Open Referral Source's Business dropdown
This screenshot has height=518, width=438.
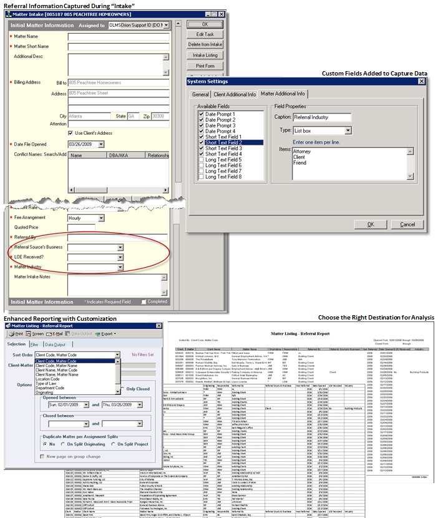tap(120, 247)
